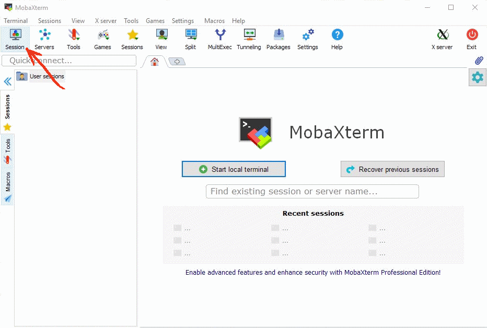Click Start local terminal button
This screenshot has height=328, width=487.
pyautogui.click(x=234, y=169)
